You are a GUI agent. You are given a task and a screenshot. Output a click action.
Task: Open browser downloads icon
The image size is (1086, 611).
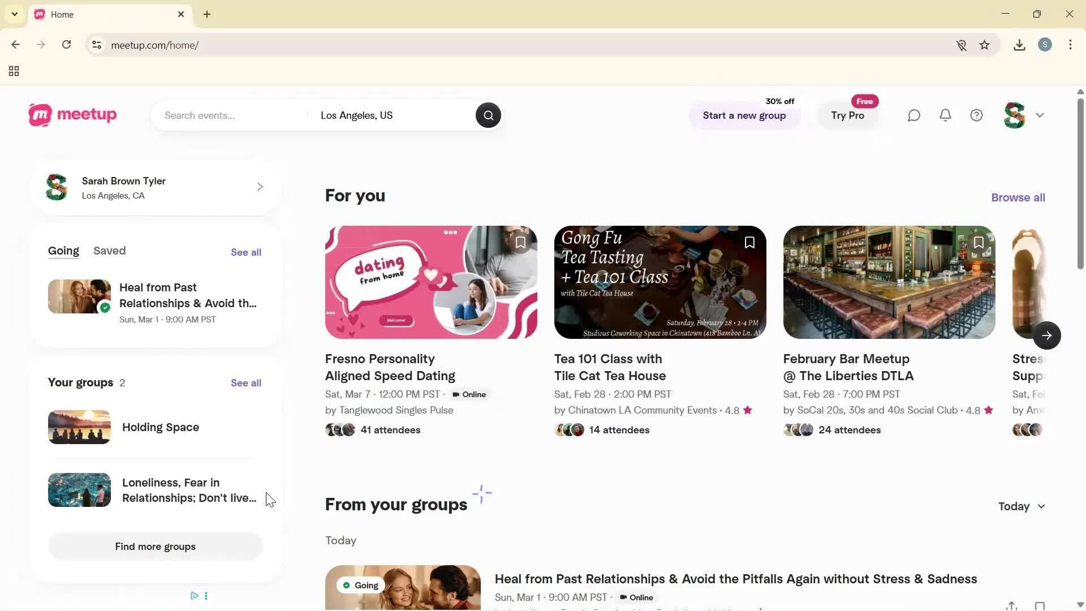point(1019,45)
